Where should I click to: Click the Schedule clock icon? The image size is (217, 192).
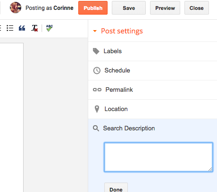tap(97, 71)
